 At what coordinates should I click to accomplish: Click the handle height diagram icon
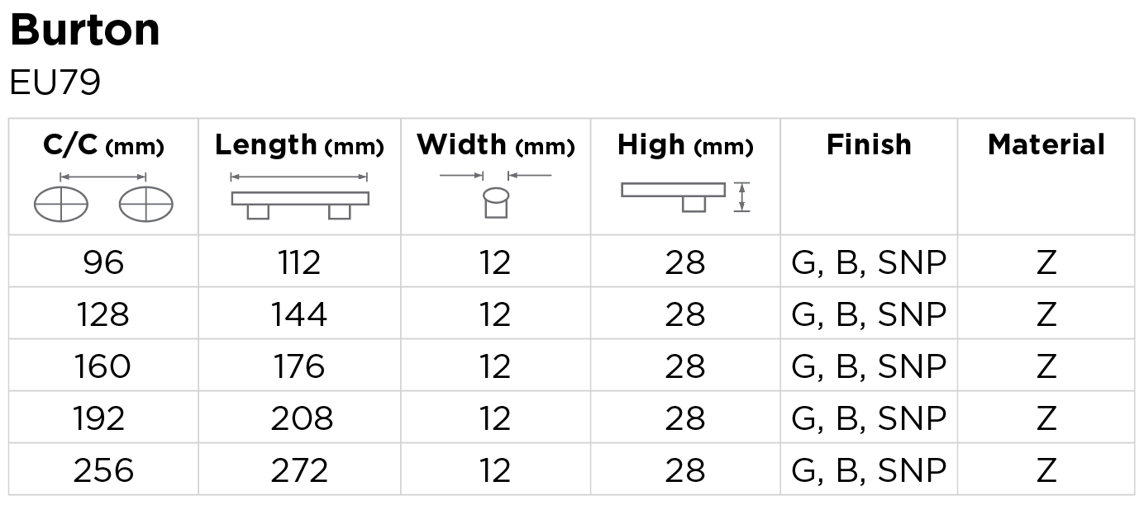685,196
